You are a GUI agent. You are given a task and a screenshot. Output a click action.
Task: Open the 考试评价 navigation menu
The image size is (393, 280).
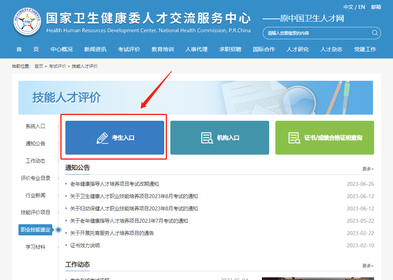(129, 49)
